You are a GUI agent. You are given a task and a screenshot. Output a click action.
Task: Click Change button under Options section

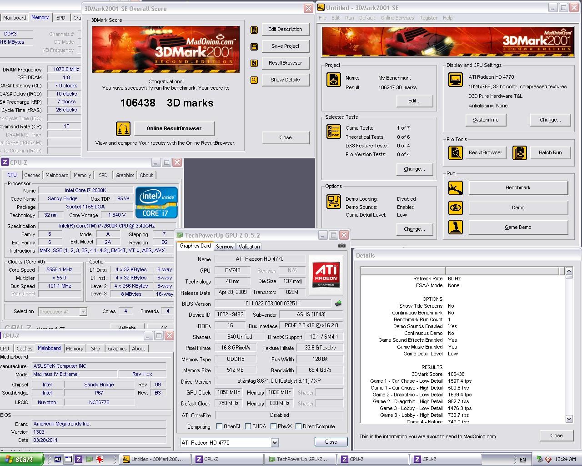tap(414, 229)
